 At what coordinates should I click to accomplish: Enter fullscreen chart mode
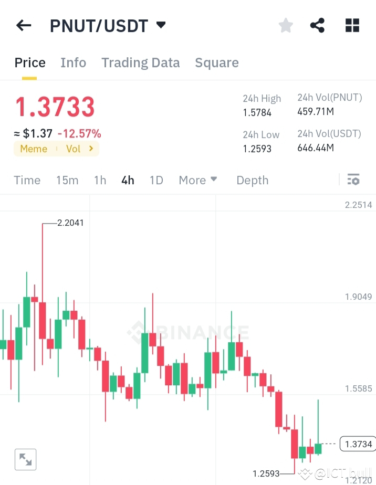tap(25, 459)
